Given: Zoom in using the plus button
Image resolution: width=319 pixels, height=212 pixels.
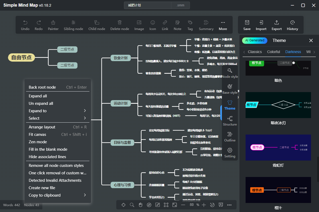Looking at the screenshot, I should click(204, 205).
